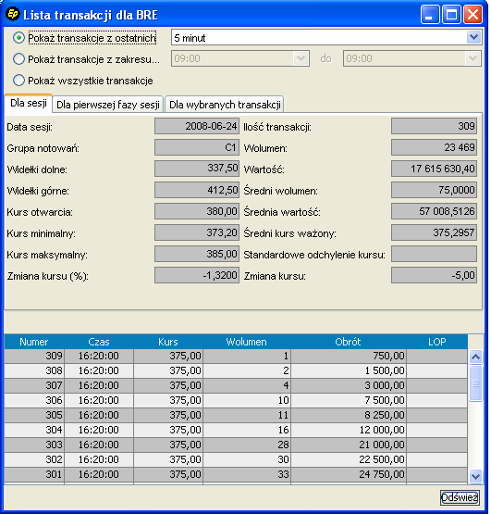Click the Kurs minimalny field 373,20
This screenshot has height=514, width=491.
tap(197, 232)
